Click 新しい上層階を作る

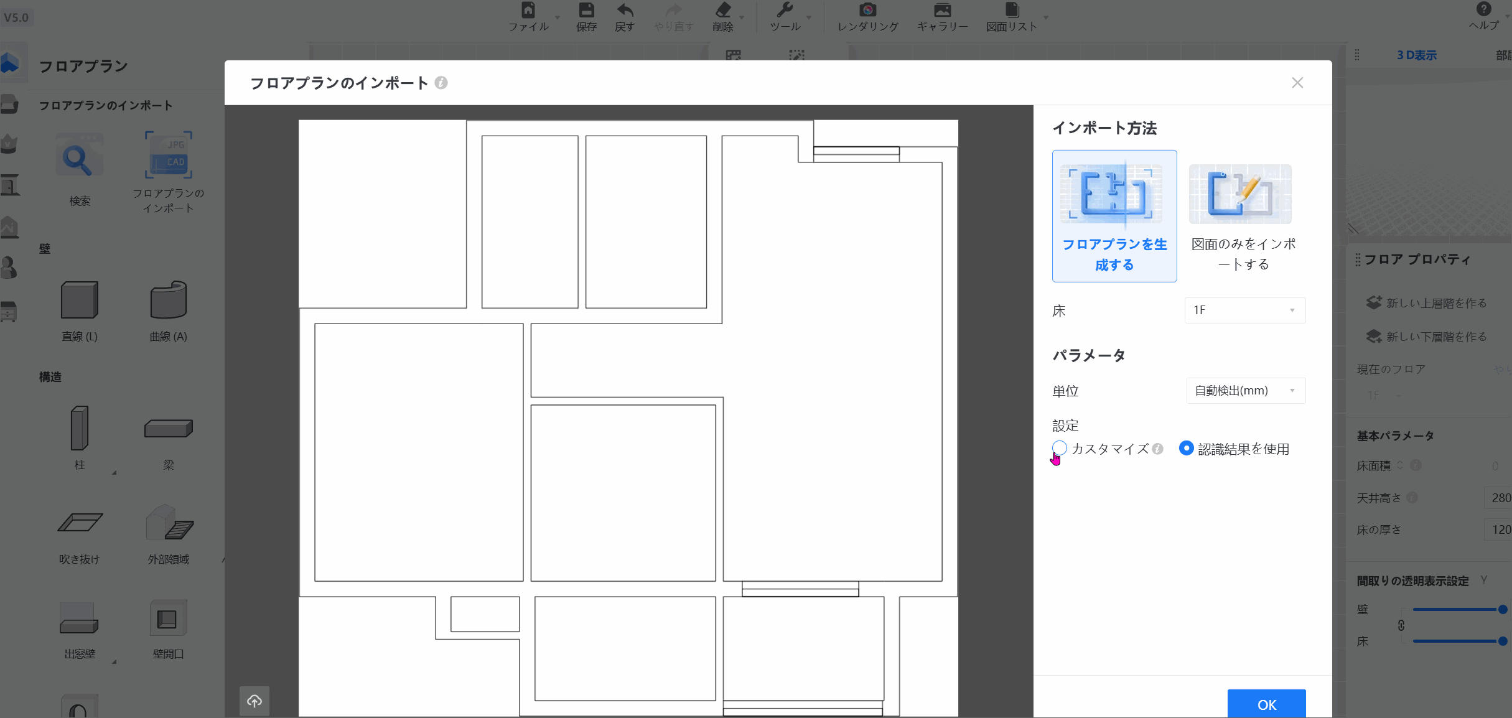click(1426, 303)
